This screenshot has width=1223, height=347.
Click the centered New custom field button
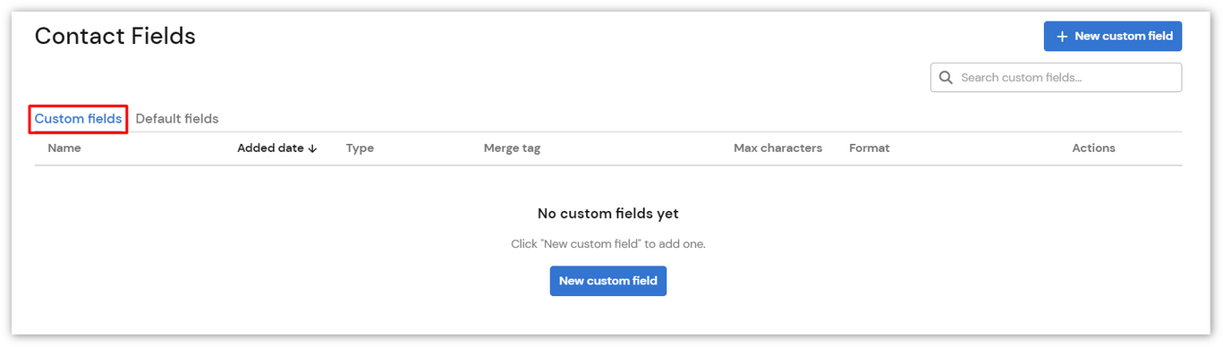click(x=608, y=281)
